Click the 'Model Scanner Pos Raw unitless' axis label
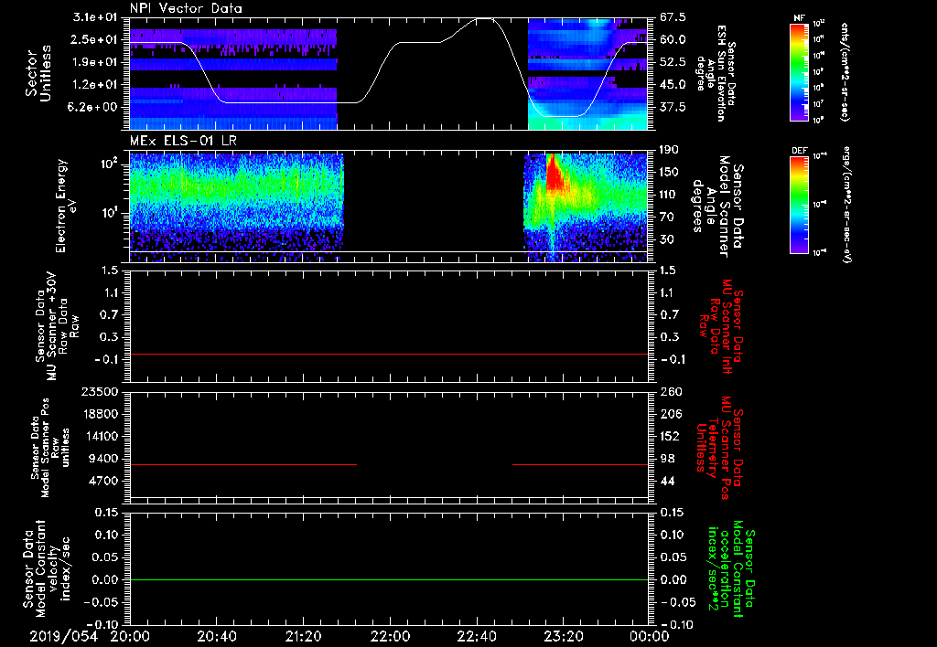Viewport: 937px width, 647px height. point(50,448)
